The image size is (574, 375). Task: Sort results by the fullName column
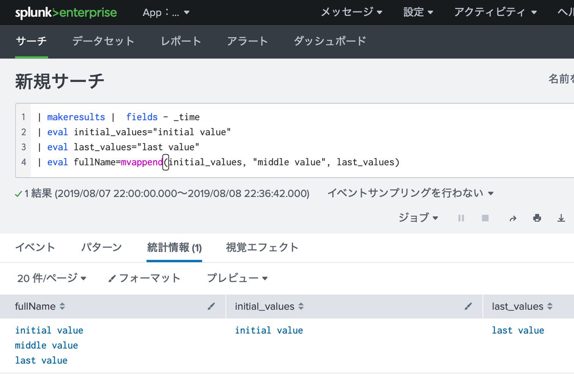[x=62, y=307]
